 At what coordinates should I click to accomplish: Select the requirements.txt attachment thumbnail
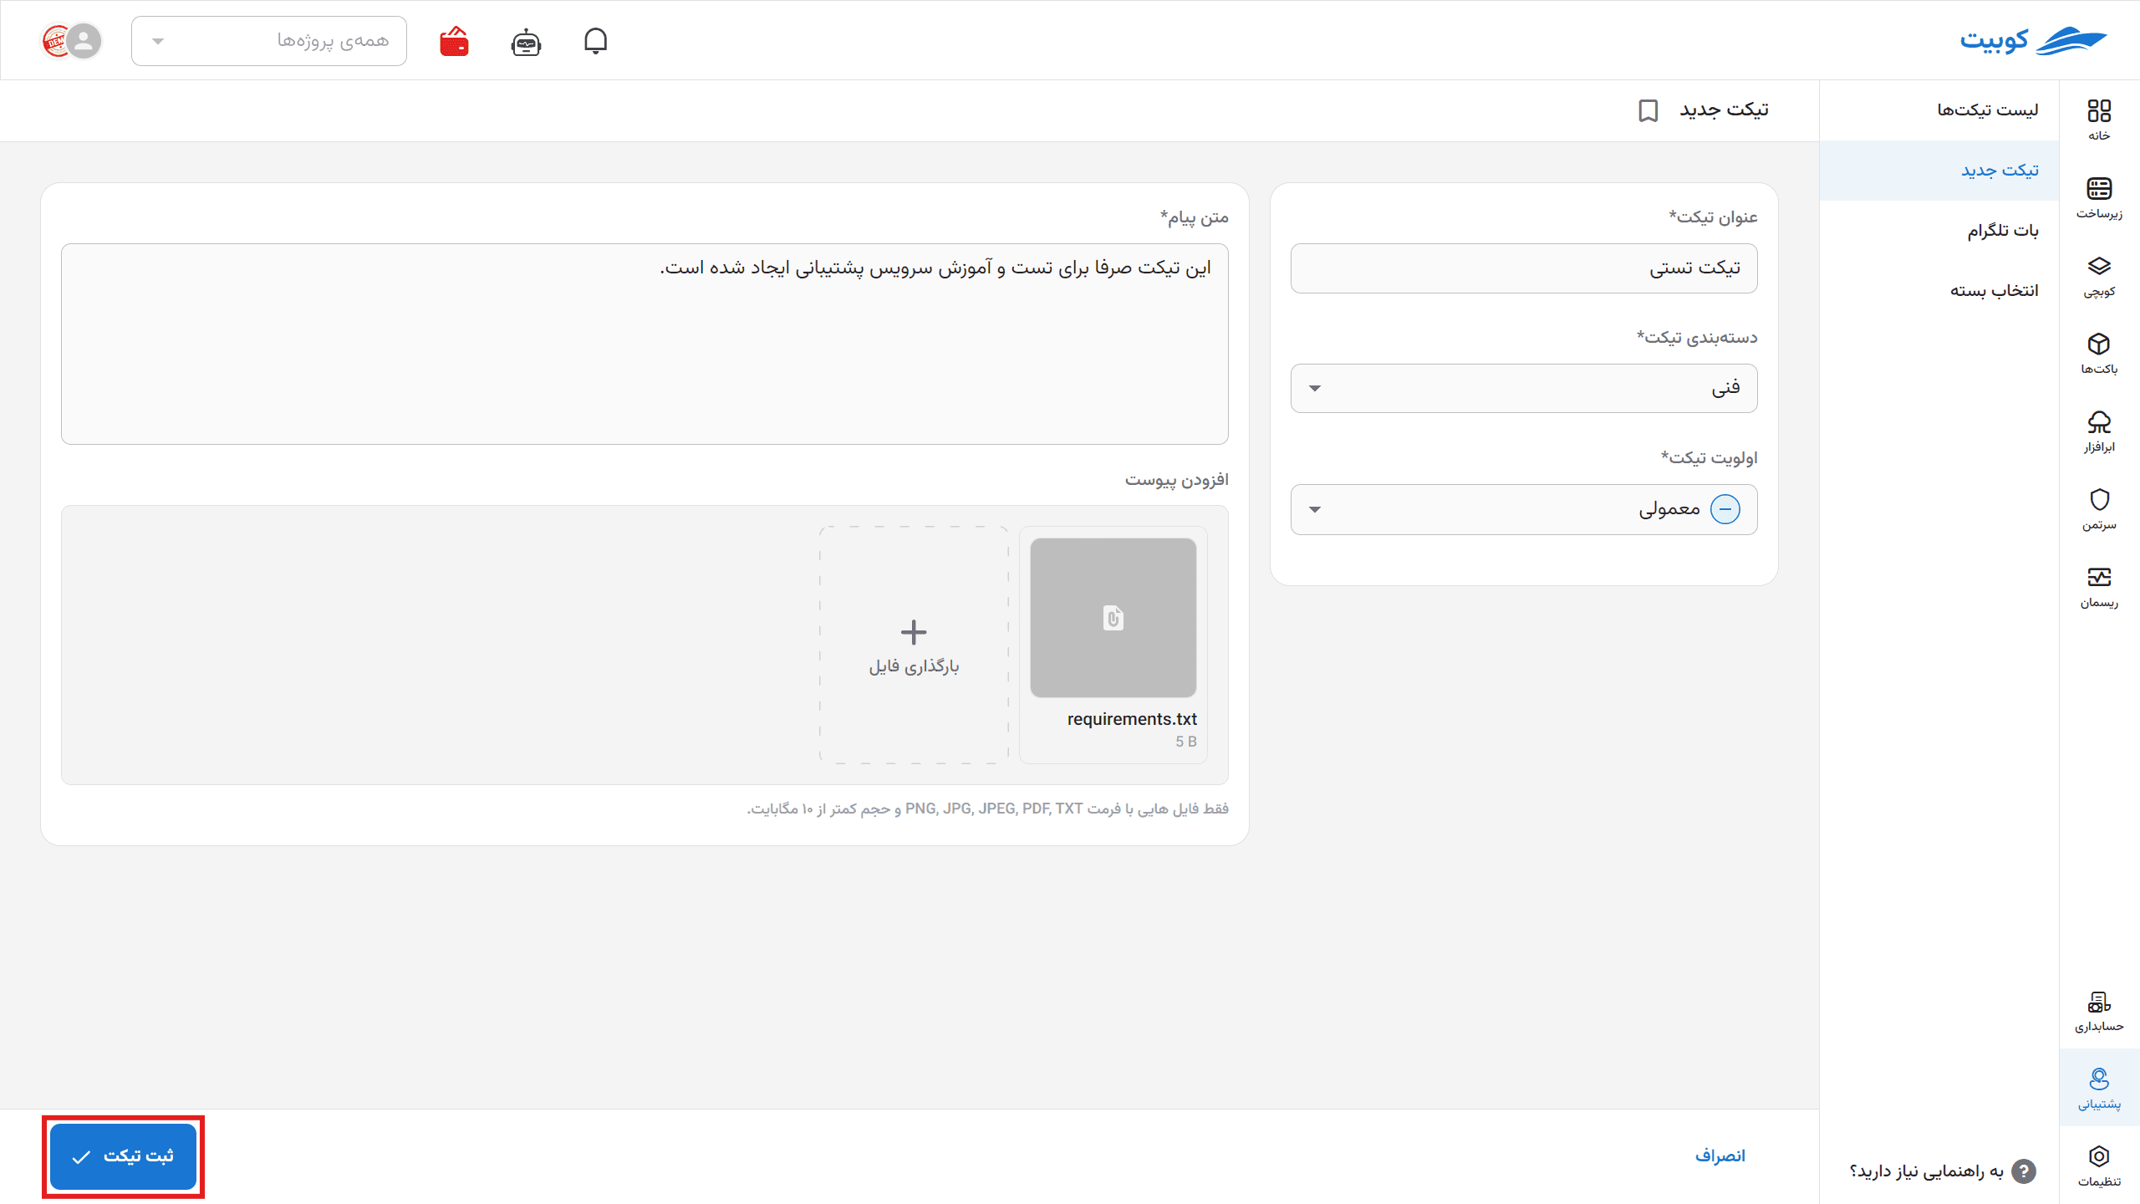[1113, 618]
